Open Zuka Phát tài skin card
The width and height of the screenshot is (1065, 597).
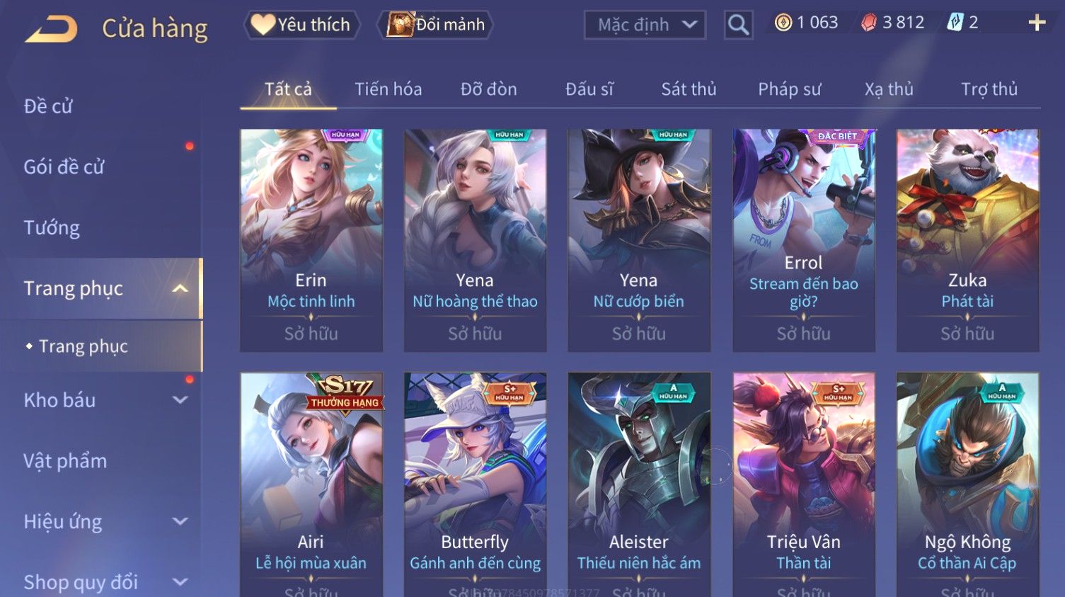coord(967,240)
